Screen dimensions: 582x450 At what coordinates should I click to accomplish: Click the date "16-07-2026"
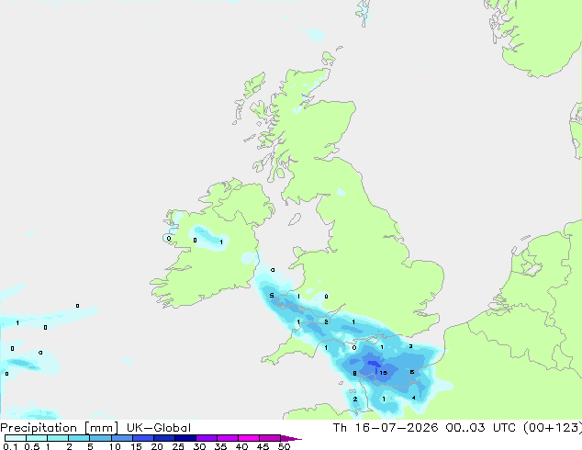pos(396,428)
